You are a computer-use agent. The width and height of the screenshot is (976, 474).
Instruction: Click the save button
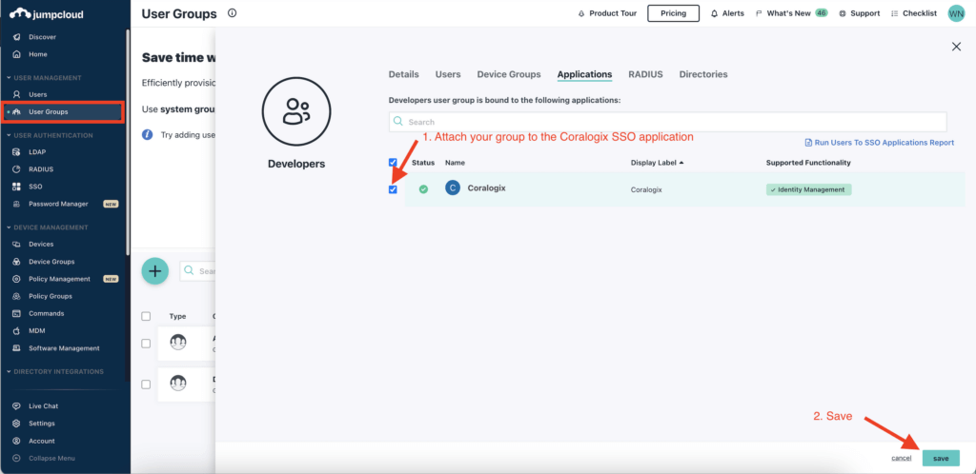point(941,458)
